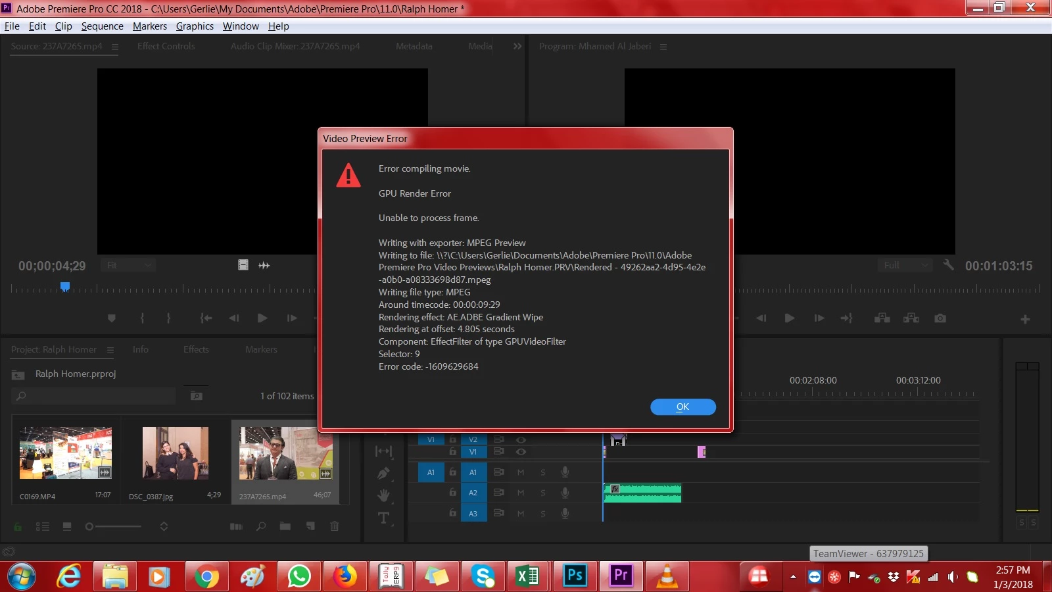
Task: Go to In point in Source monitor
Action: coord(206,318)
